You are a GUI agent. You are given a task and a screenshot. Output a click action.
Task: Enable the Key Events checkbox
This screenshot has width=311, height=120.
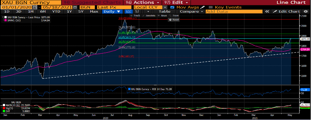211,7
